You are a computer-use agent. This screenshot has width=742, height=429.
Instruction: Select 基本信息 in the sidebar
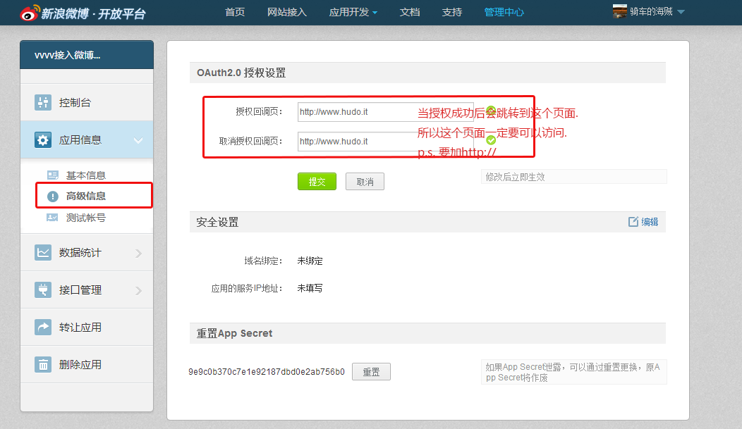pos(85,175)
